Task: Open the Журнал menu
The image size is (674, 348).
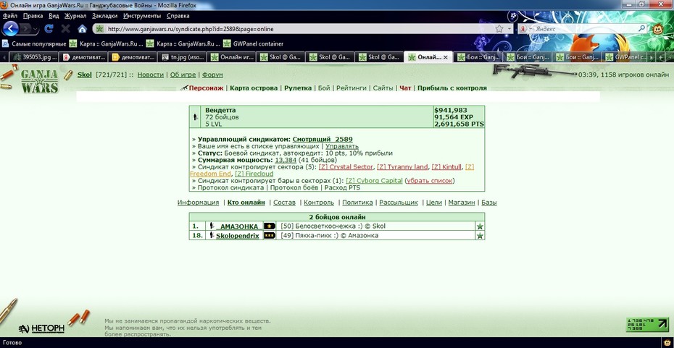Action: (x=75, y=16)
